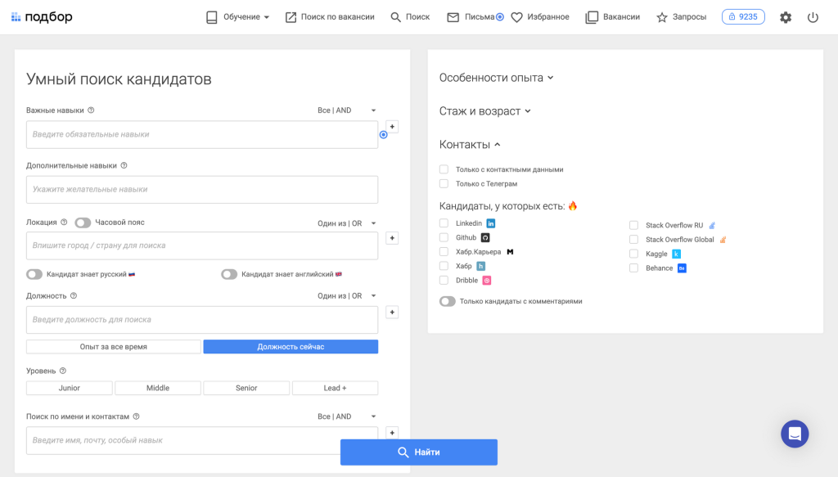The height and width of the screenshot is (477, 838).
Task: Click the 9235 credits balance badge
Action: click(x=743, y=16)
